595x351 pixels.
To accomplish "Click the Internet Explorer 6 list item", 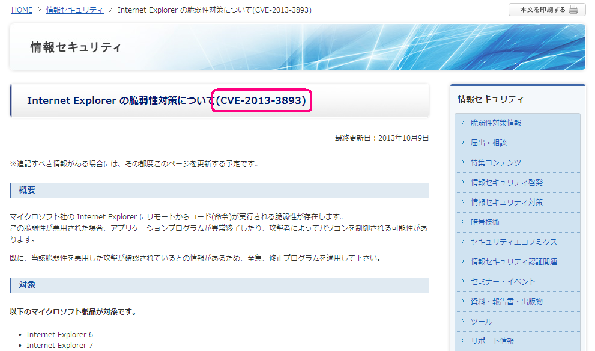I will (x=59, y=335).
